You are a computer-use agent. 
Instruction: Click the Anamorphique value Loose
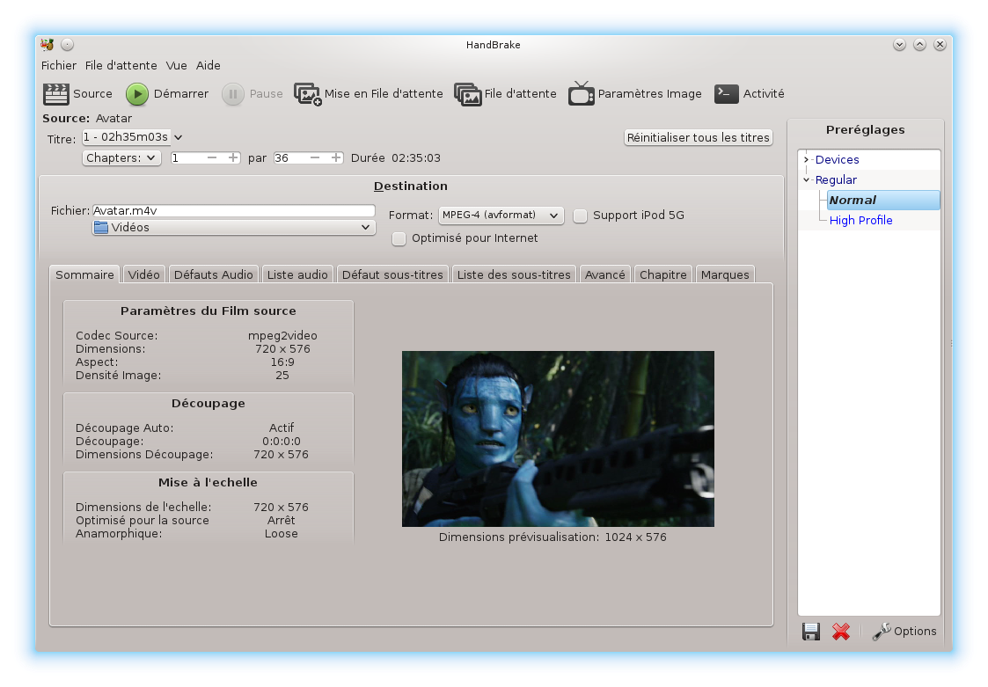(x=281, y=534)
